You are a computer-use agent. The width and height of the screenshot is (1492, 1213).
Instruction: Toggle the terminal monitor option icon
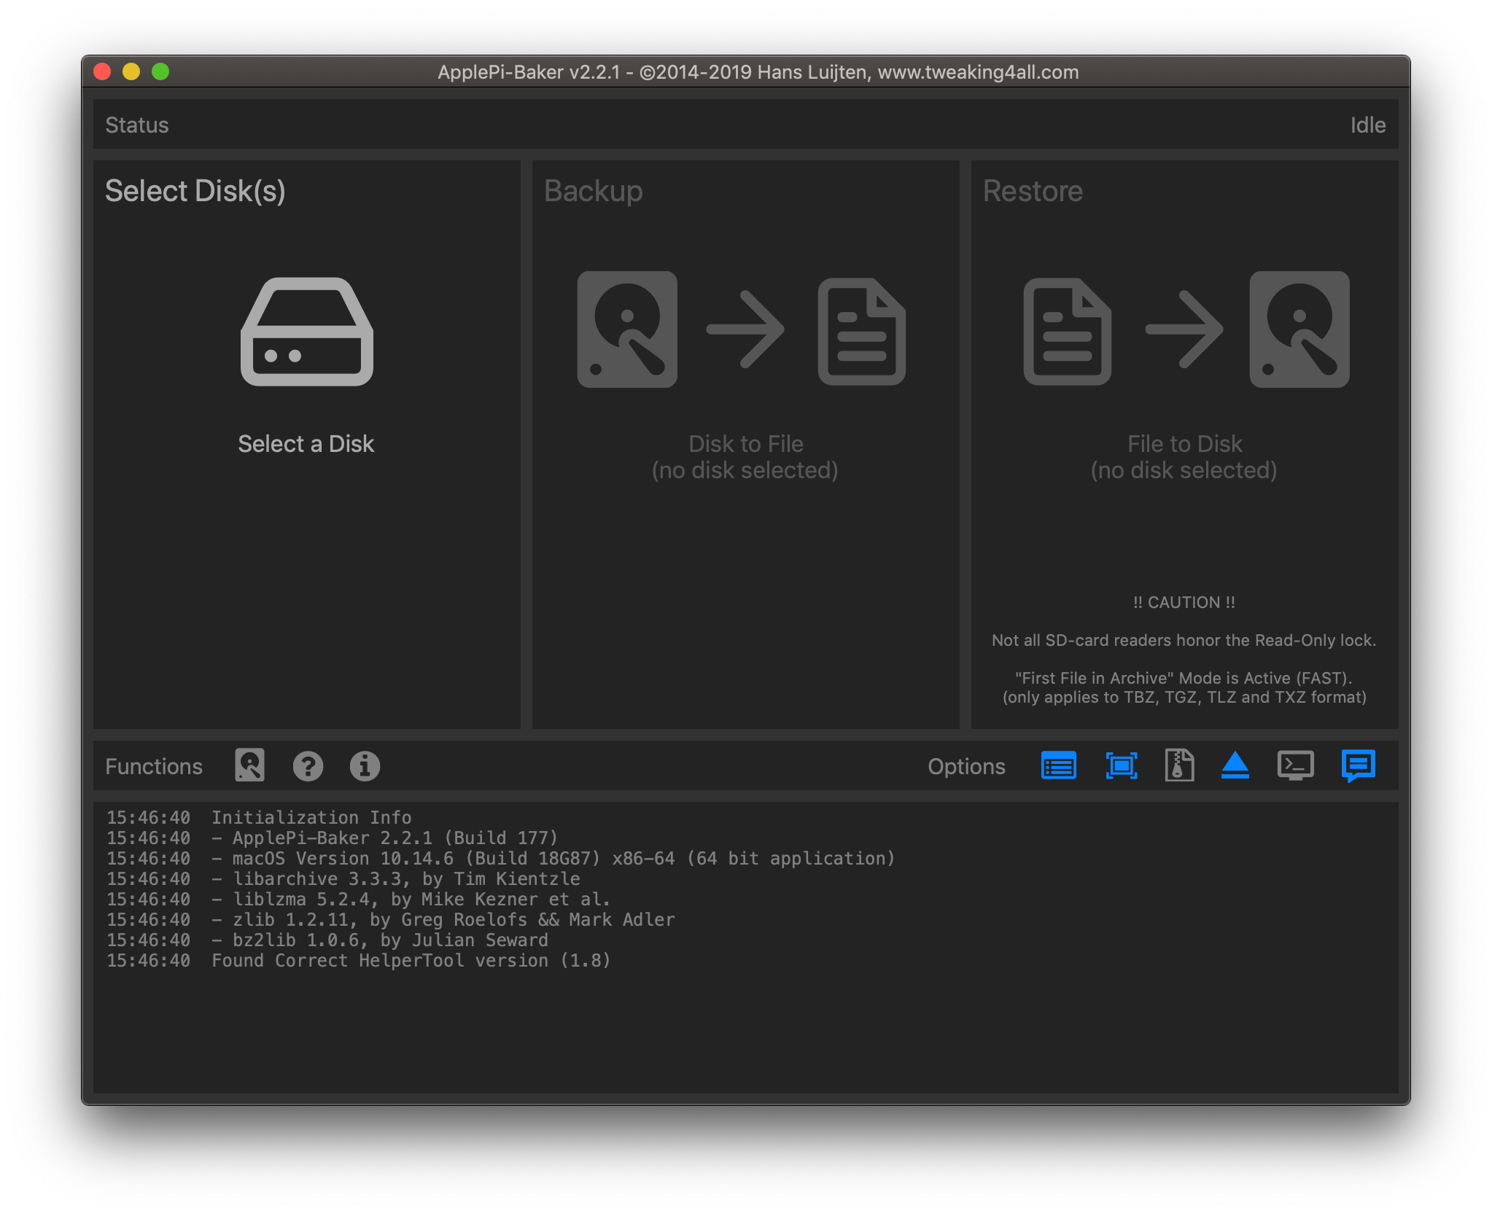pos(1295,765)
